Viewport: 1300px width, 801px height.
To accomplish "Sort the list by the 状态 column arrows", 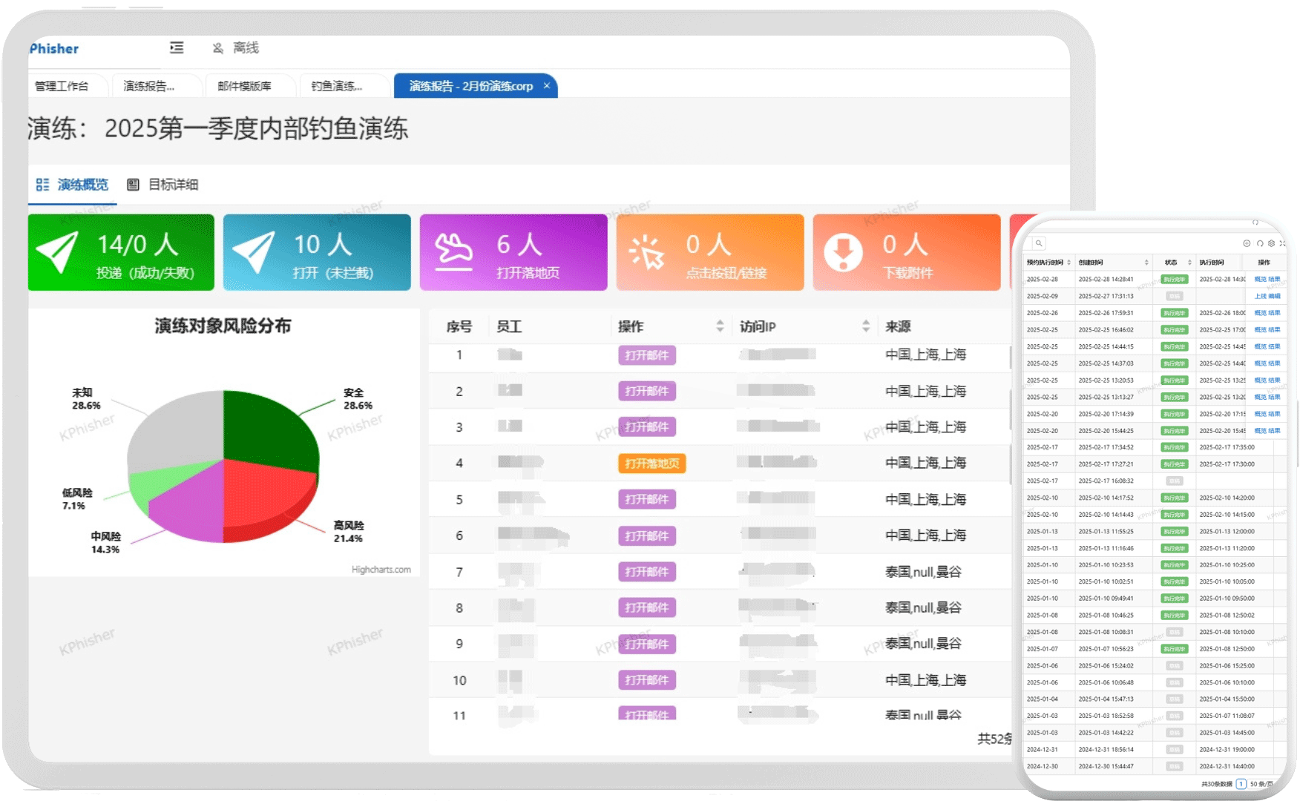I will click(x=1189, y=263).
